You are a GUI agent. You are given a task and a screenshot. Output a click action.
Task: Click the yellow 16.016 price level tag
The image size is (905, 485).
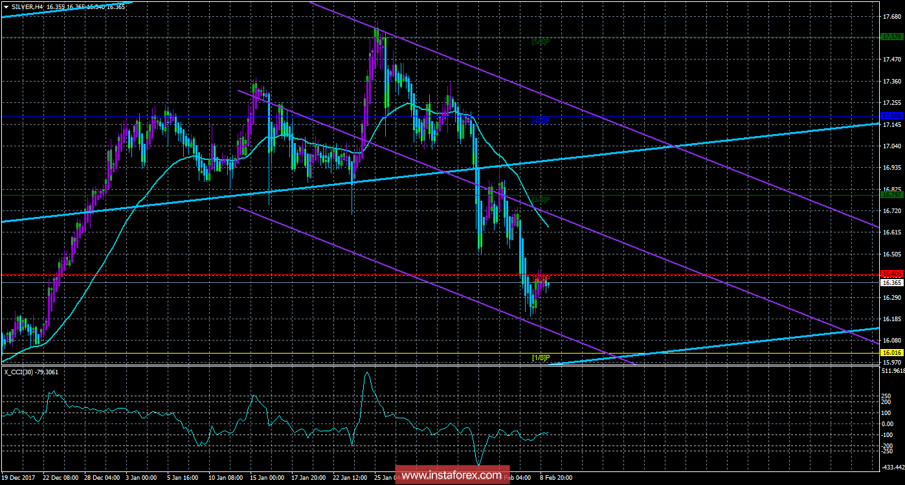tap(892, 353)
